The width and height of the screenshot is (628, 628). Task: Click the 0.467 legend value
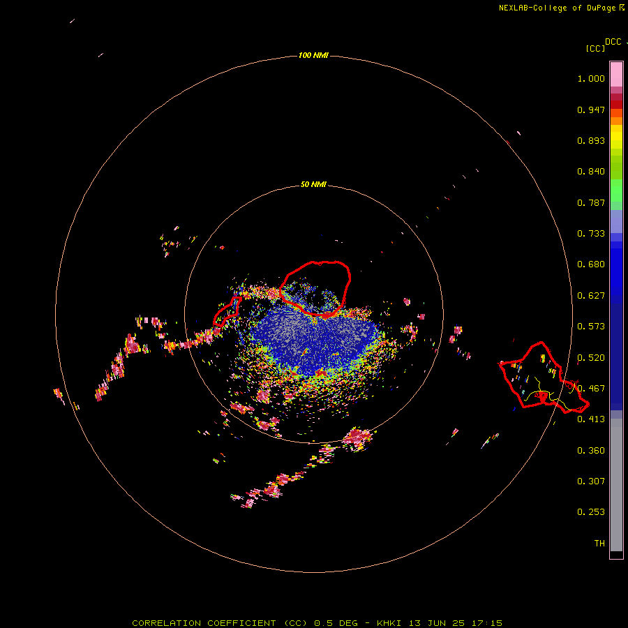tap(591, 389)
